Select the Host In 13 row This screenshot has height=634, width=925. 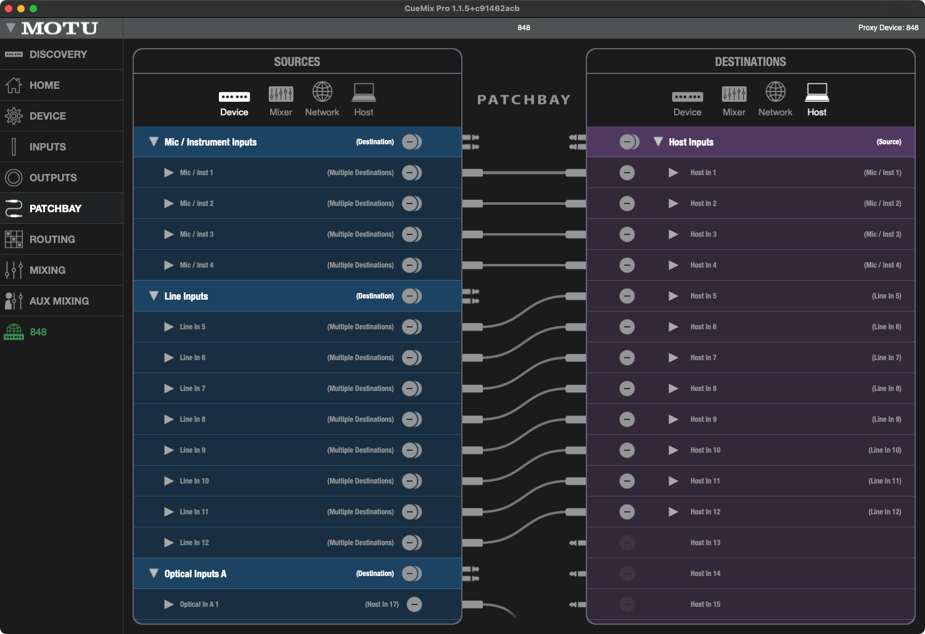(x=750, y=543)
